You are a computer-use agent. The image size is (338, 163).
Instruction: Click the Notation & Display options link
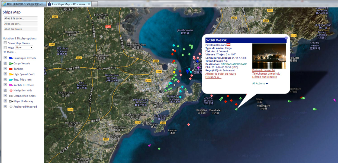pyautogui.click(x=20, y=38)
